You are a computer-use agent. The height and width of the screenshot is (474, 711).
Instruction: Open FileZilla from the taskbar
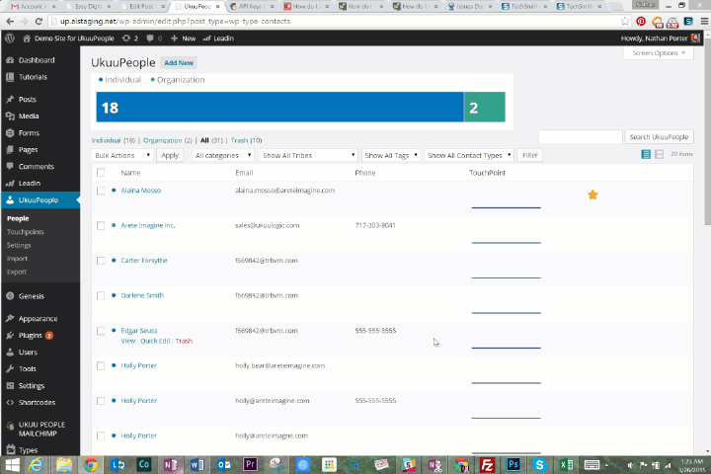tap(487, 464)
